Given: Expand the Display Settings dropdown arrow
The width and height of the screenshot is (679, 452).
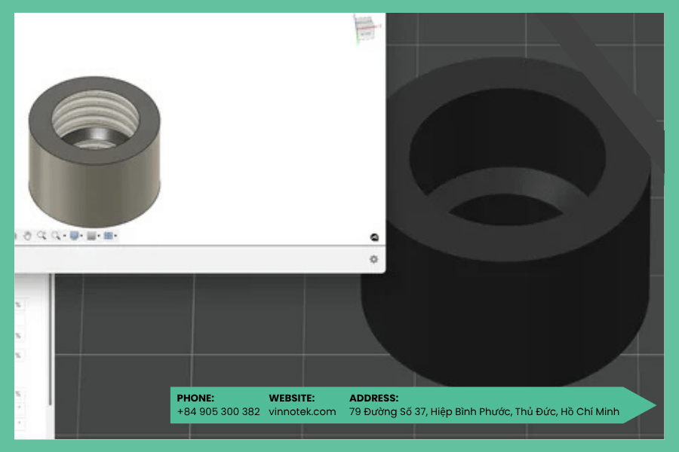Looking at the screenshot, I should [x=81, y=236].
